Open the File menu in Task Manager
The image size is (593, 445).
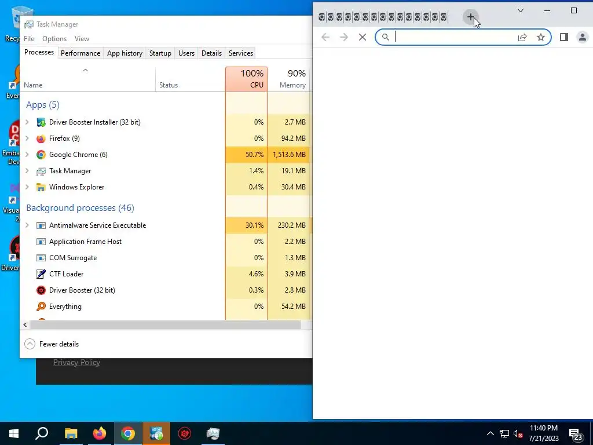(29, 39)
